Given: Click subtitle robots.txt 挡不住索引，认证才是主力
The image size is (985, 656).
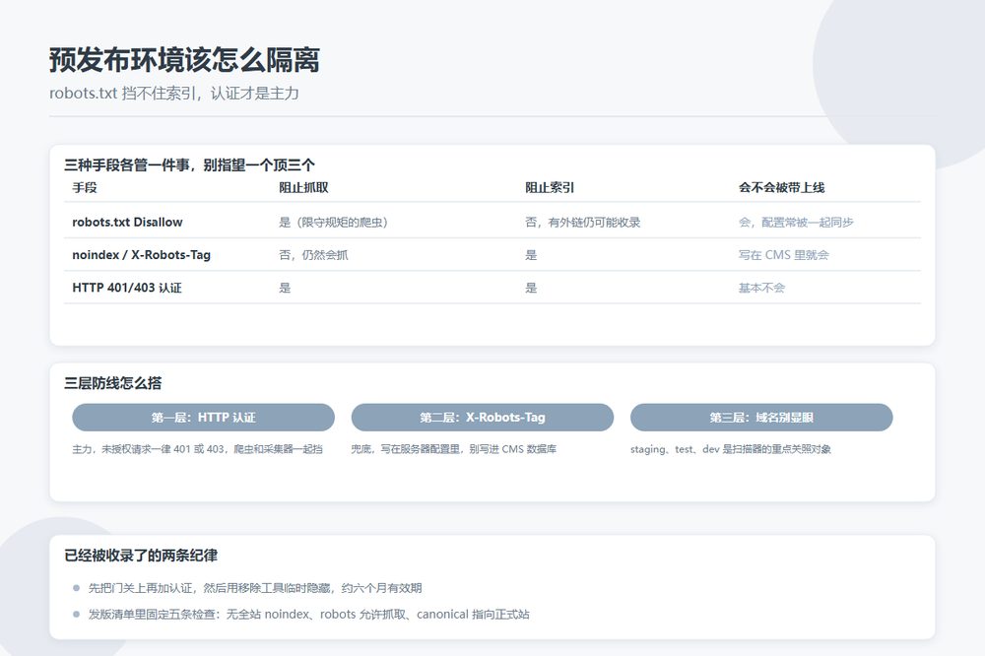Looking at the screenshot, I should pyautogui.click(x=174, y=93).
